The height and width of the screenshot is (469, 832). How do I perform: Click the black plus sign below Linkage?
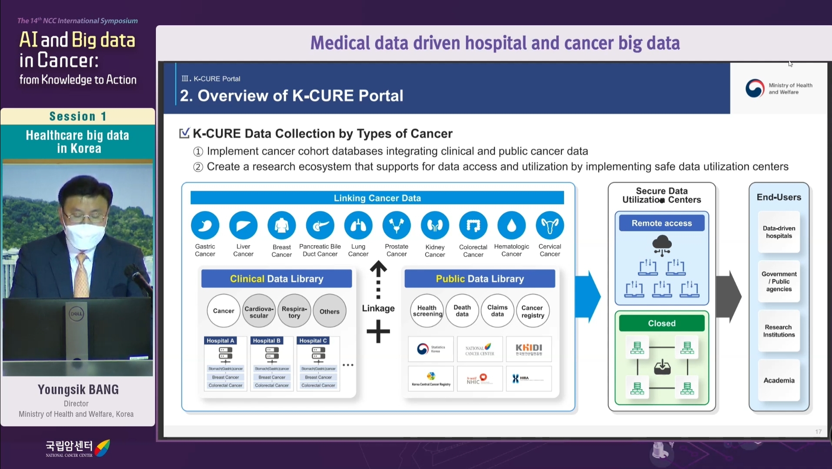pyautogui.click(x=378, y=332)
